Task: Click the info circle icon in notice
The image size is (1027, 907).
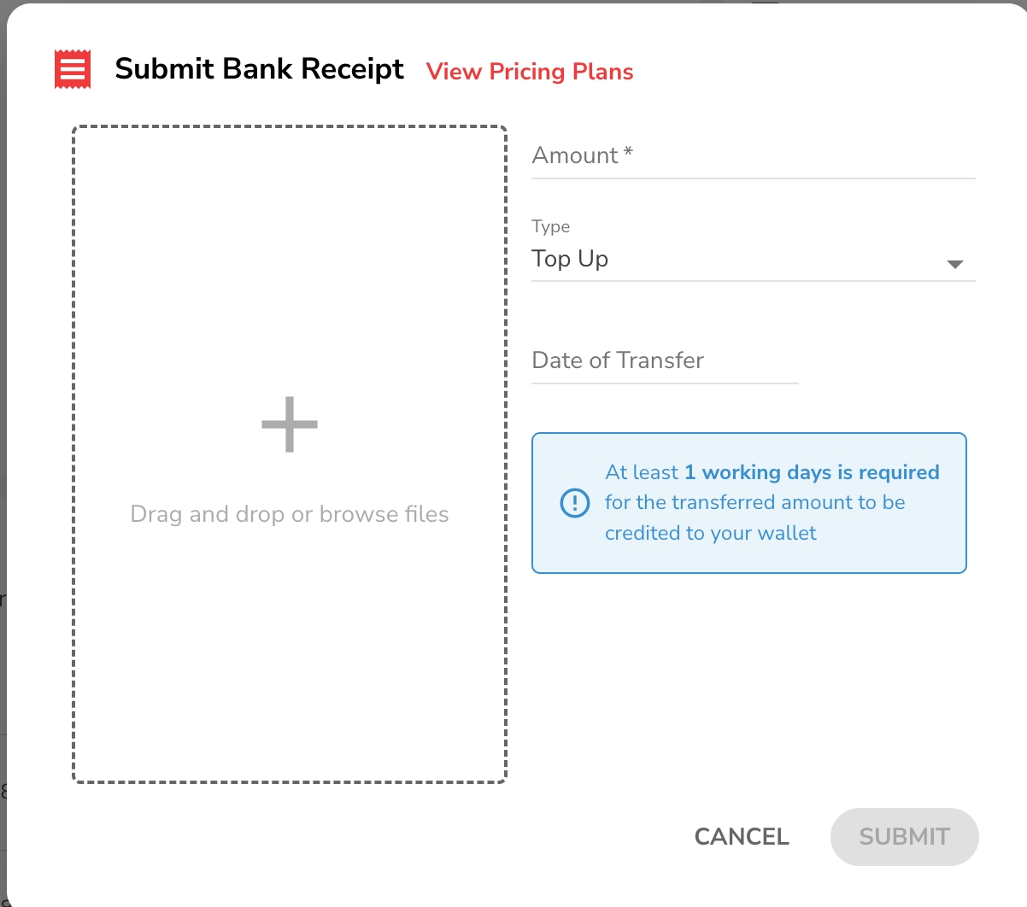Action: (x=574, y=502)
